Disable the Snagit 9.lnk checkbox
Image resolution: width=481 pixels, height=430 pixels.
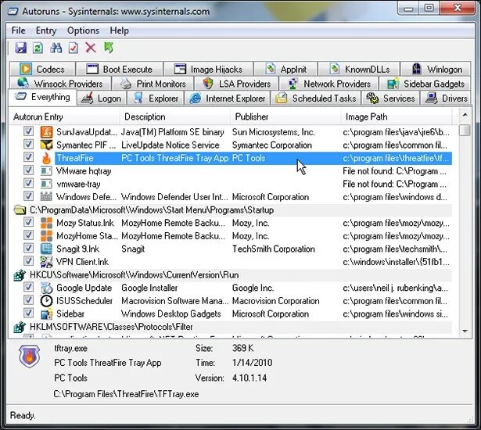pos(28,248)
